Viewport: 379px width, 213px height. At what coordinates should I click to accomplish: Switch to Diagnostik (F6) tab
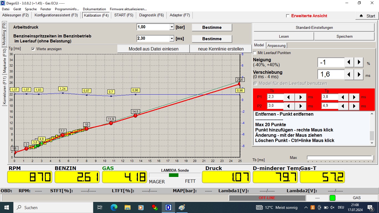(x=151, y=15)
